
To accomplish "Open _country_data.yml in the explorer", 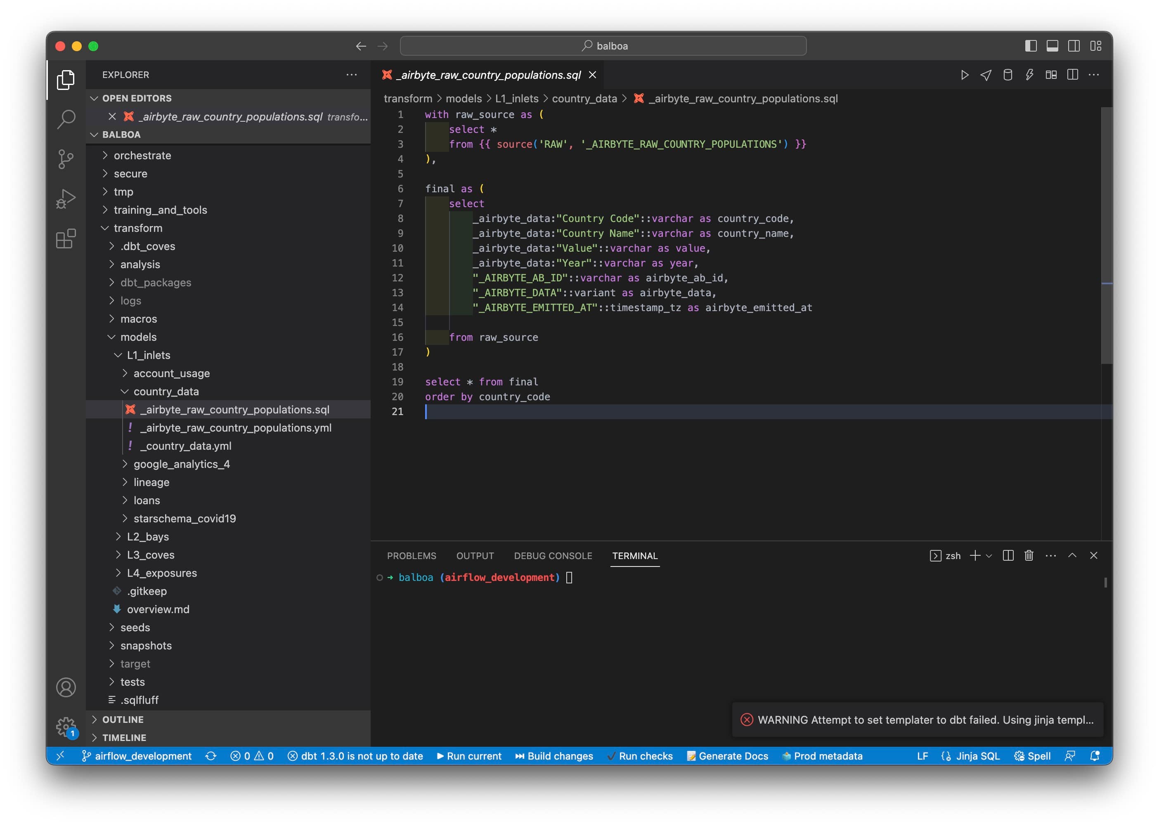I will click(228, 446).
